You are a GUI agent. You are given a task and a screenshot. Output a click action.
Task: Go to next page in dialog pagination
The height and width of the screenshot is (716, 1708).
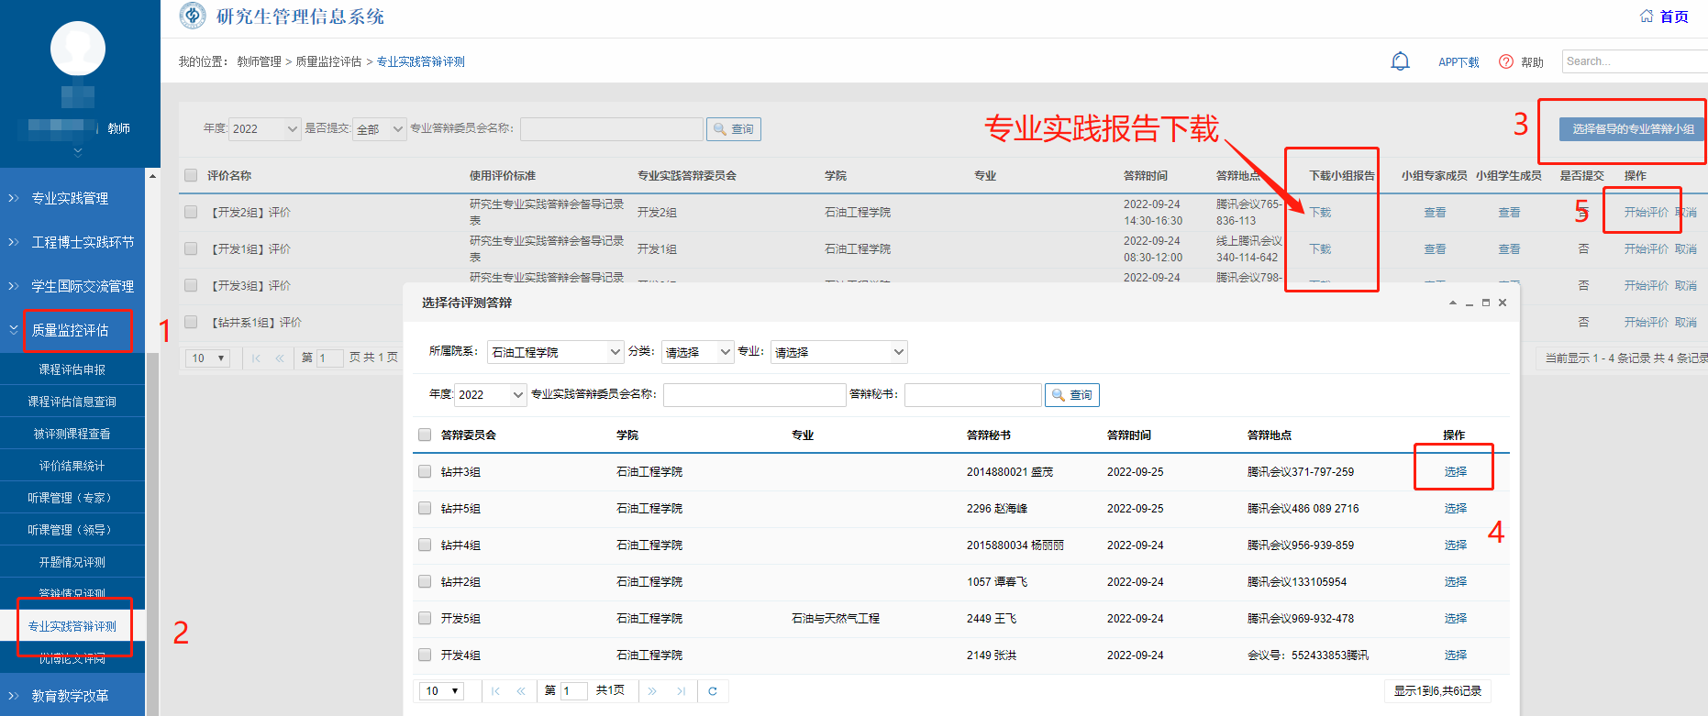(x=652, y=691)
